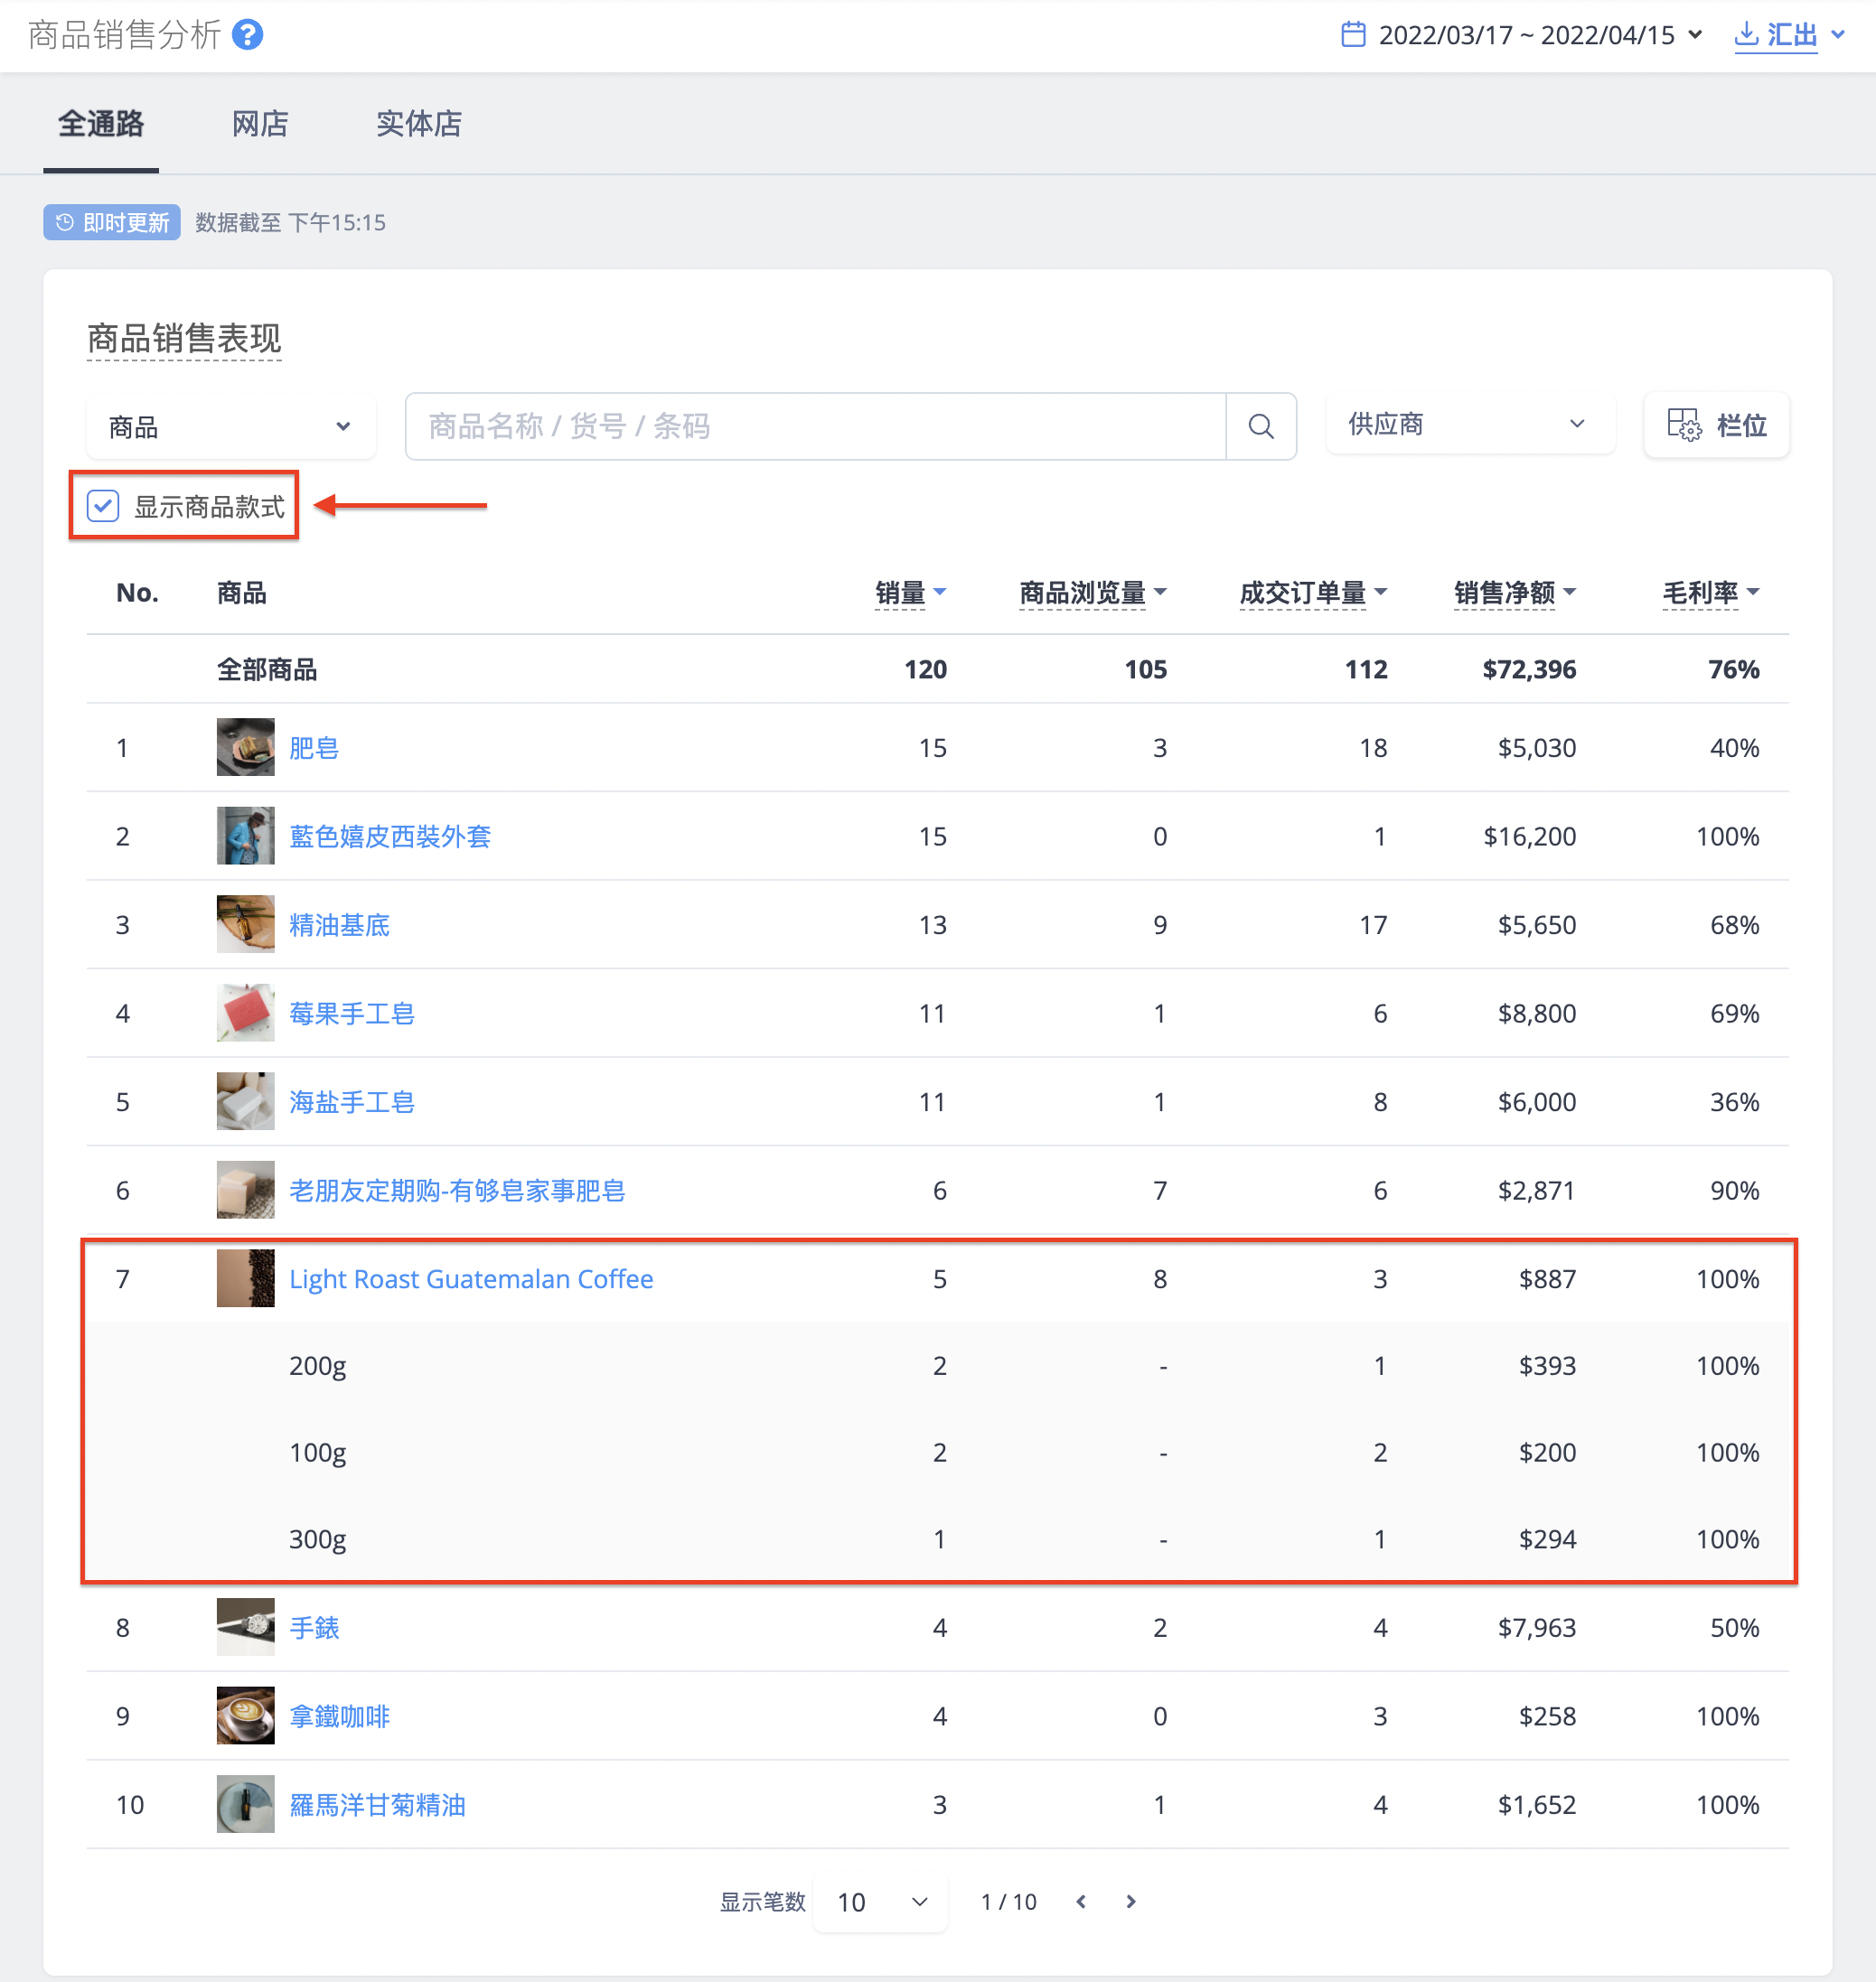1876x1982 pixels.
Task: Click the calendar icon beside date range
Action: point(1353,35)
